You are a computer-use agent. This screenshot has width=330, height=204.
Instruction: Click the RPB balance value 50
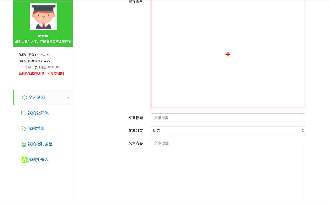point(49,55)
